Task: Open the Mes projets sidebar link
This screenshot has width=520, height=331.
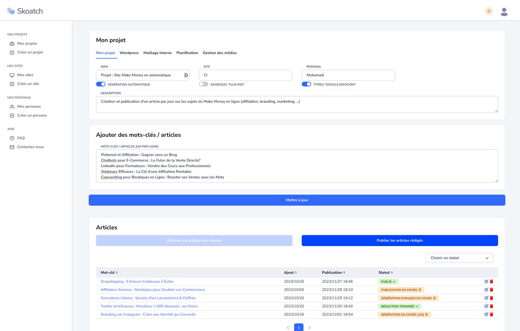Action: [27, 43]
